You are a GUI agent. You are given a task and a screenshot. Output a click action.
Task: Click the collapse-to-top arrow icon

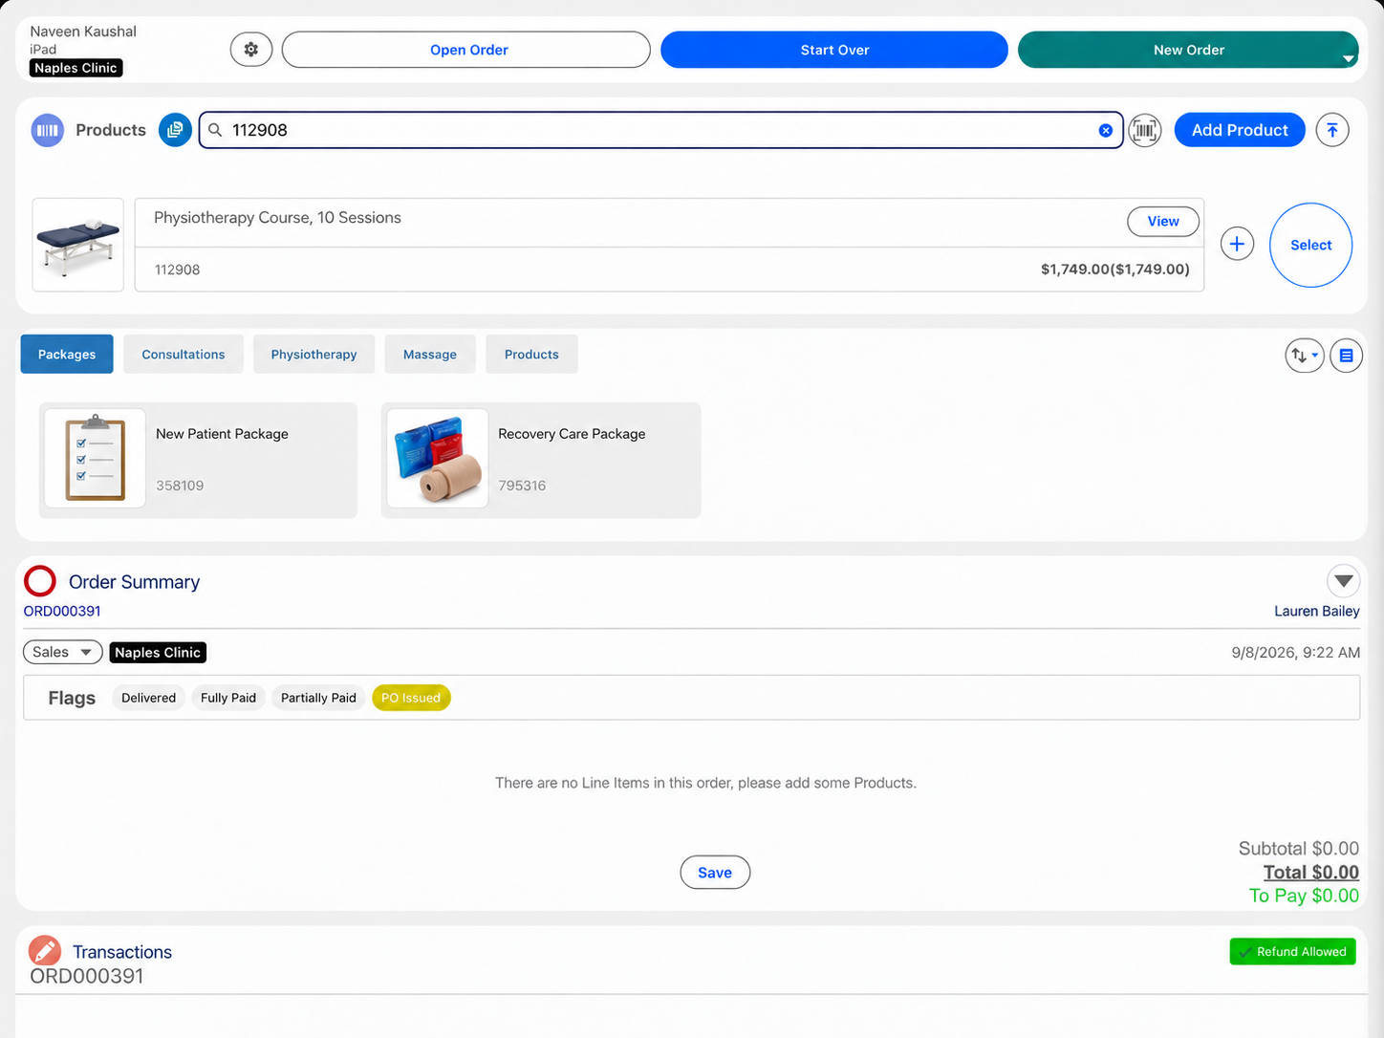(x=1332, y=130)
